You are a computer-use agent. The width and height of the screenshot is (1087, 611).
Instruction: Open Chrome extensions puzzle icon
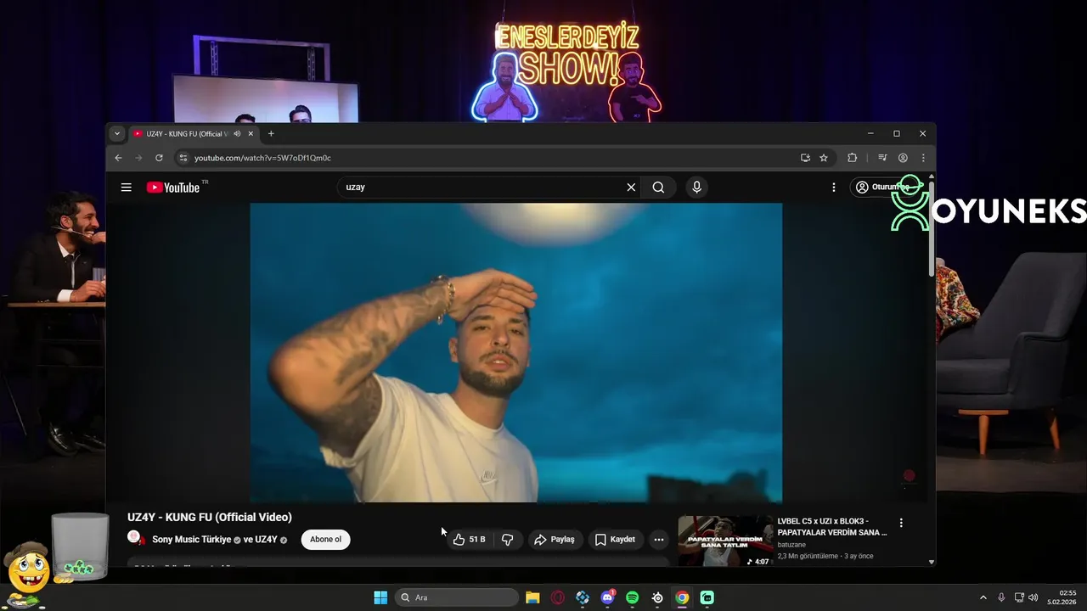pyautogui.click(x=852, y=158)
